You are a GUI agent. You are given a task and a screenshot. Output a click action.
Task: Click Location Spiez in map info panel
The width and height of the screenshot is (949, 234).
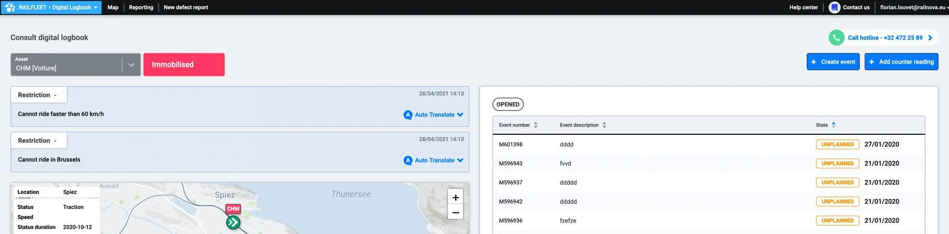[x=70, y=192]
